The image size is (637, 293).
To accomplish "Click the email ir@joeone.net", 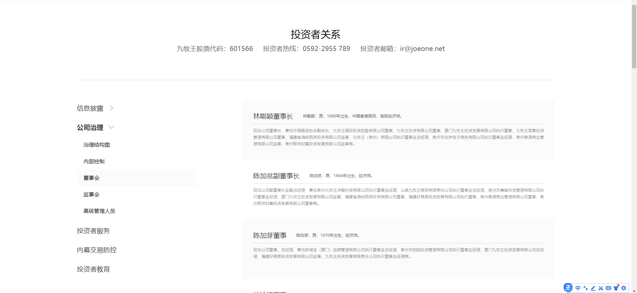I will coord(422,49).
